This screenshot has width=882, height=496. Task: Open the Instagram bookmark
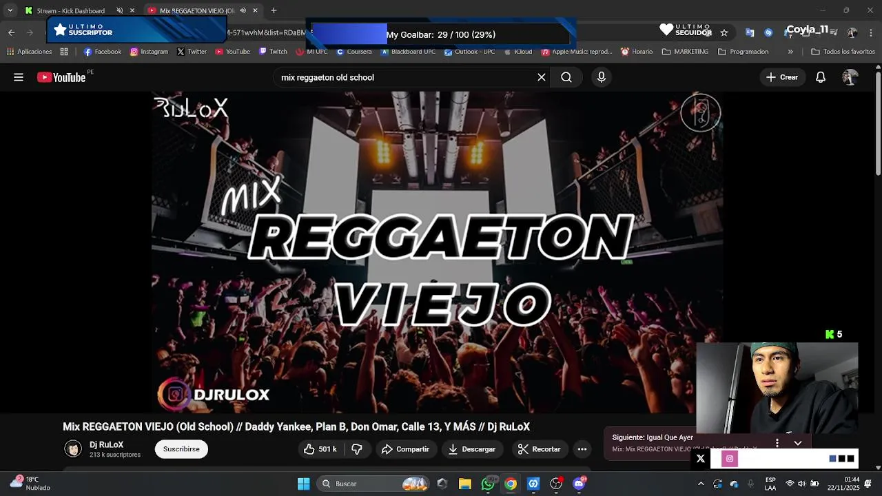(149, 52)
